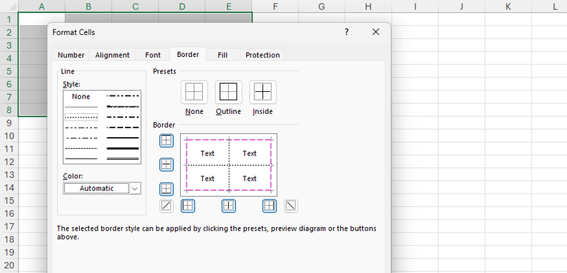Click the Inside label under presets
The width and height of the screenshot is (567, 273).
click(x=263, y=112)
